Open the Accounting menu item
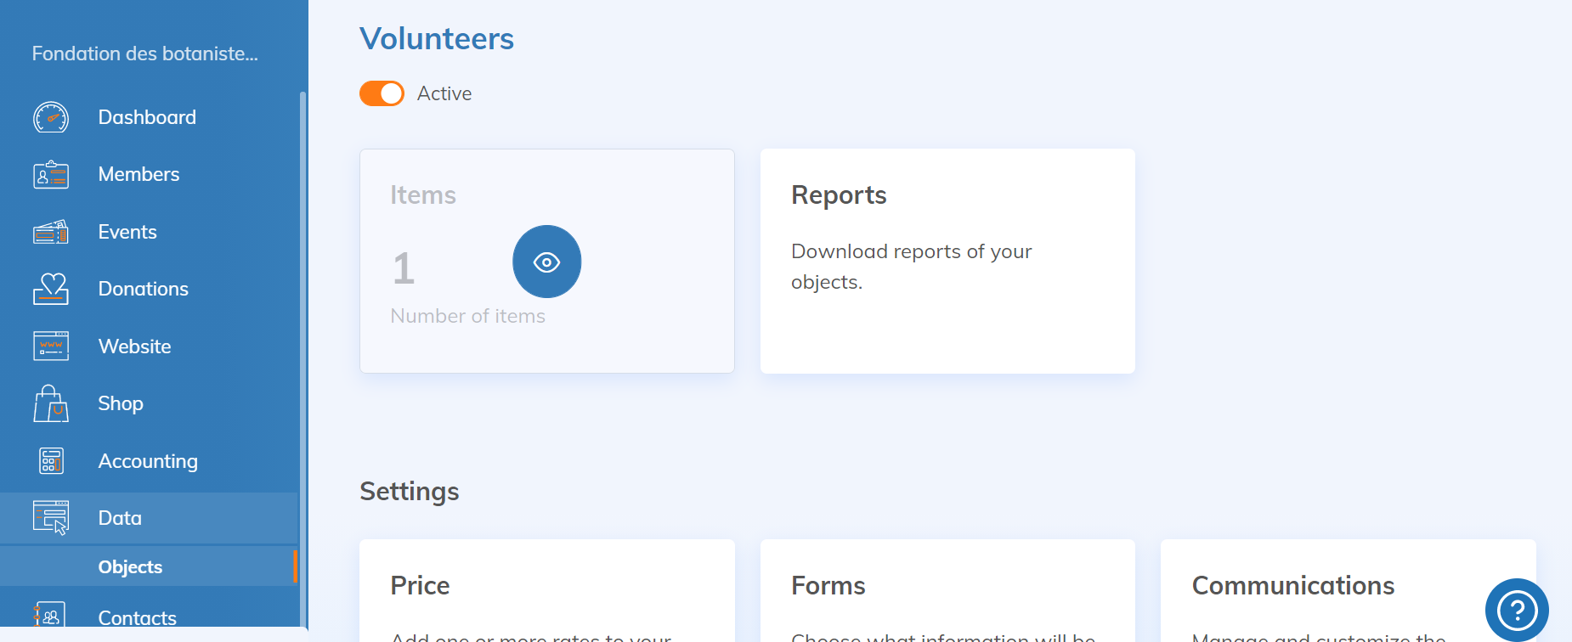The width and height of the screenshot is (1572, 642). [x=148, y=461]
